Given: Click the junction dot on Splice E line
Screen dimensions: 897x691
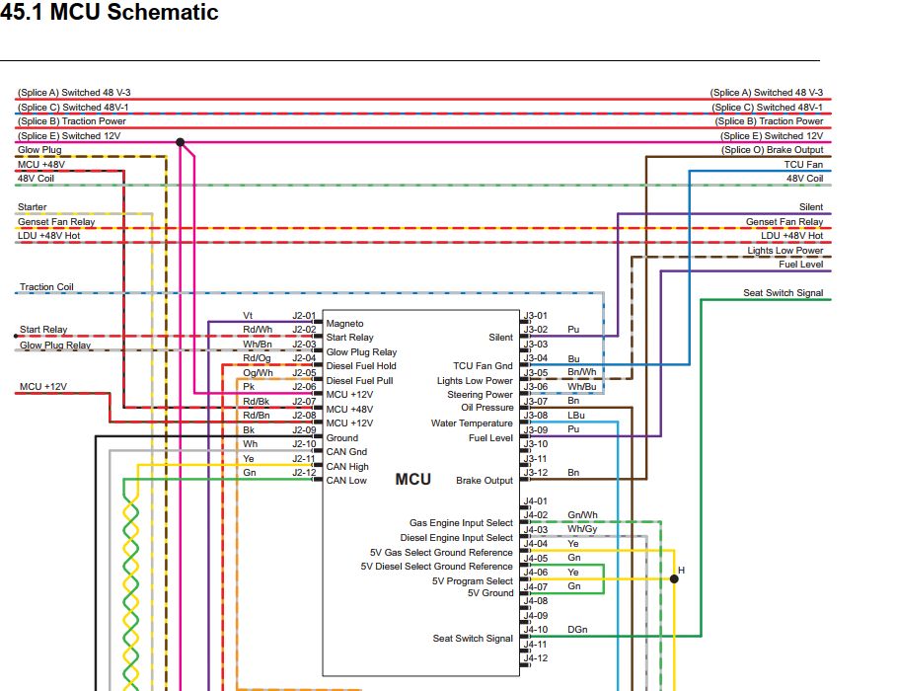Looking at the screenshot, I should coord(181,142).
